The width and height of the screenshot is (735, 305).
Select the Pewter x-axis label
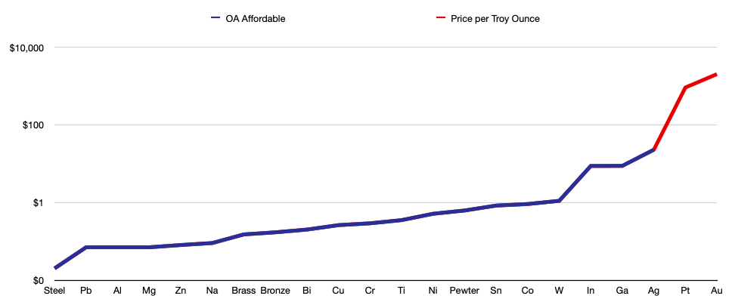(464, 291)
